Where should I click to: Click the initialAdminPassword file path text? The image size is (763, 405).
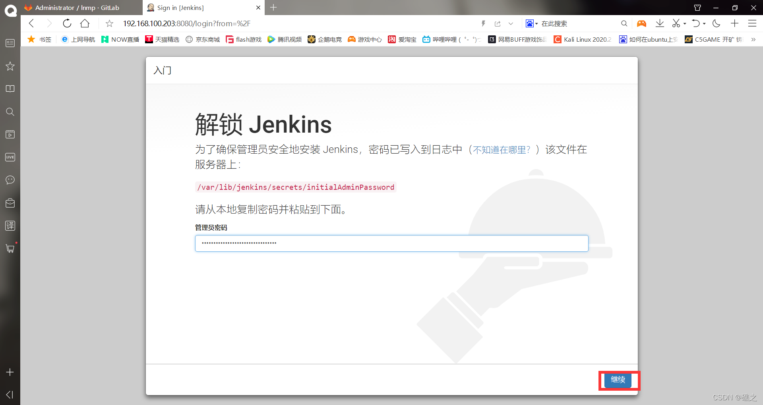click(x=296, y=187)
